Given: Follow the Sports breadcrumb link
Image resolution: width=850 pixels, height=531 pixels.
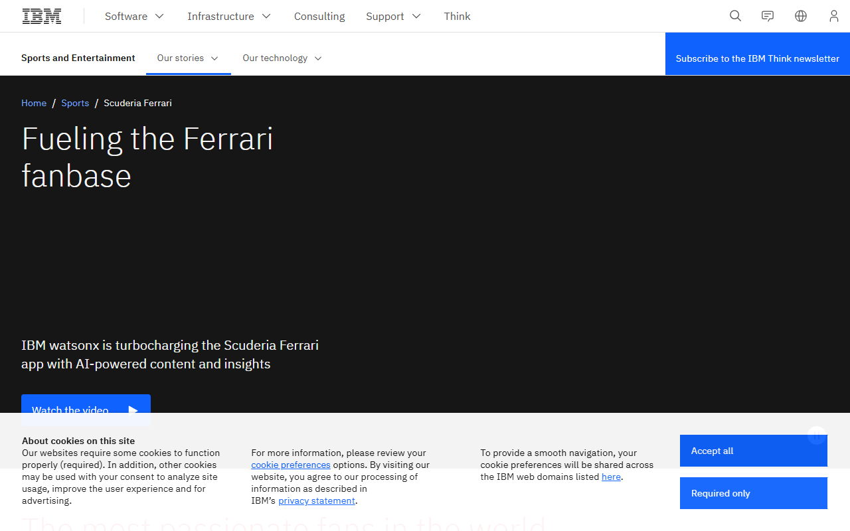Looking at the screenshot, I should tap(75, 103).
